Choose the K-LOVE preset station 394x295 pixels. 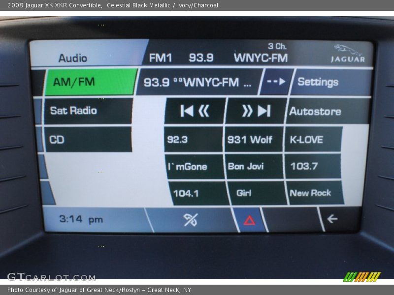point(313,140)
